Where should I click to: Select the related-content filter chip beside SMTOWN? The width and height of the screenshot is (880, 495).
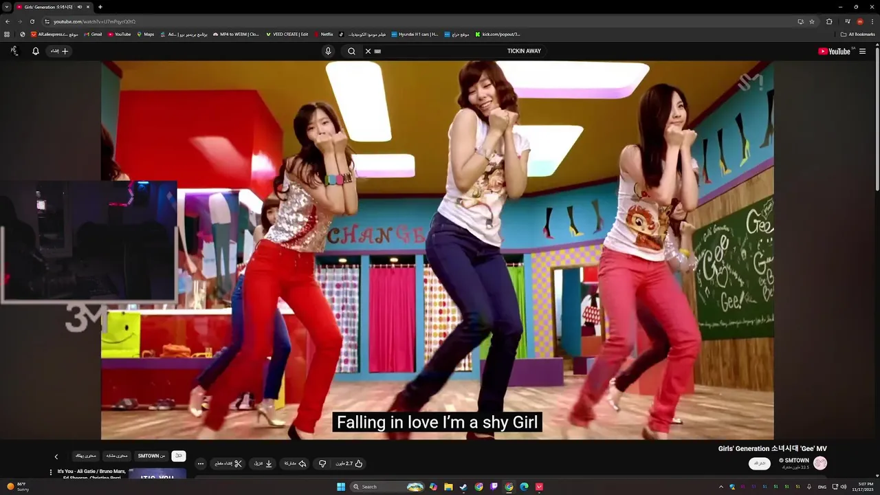click(x=117, y=456)
